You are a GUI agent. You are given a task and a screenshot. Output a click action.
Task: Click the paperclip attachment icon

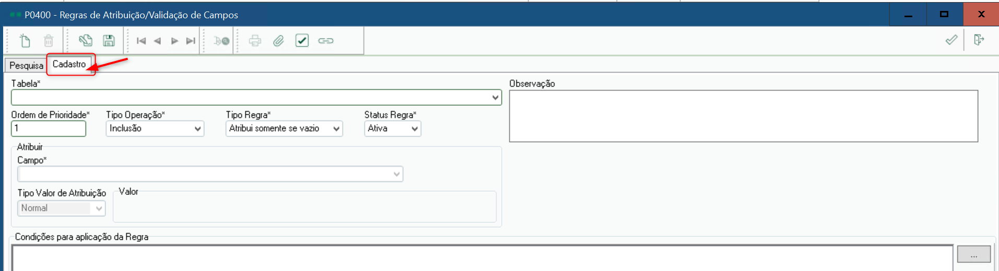tap(278, 41)
